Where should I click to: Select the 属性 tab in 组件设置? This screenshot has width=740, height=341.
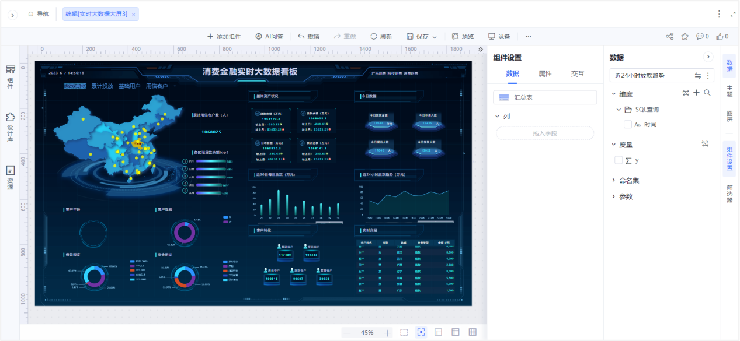545,74
